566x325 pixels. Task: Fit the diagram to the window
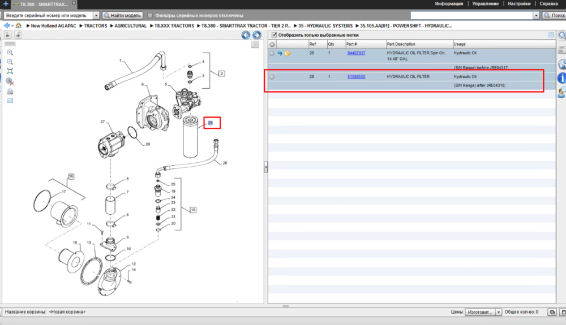[x=10, y=71]
